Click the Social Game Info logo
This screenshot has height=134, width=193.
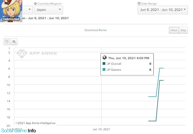pos(18,131)
